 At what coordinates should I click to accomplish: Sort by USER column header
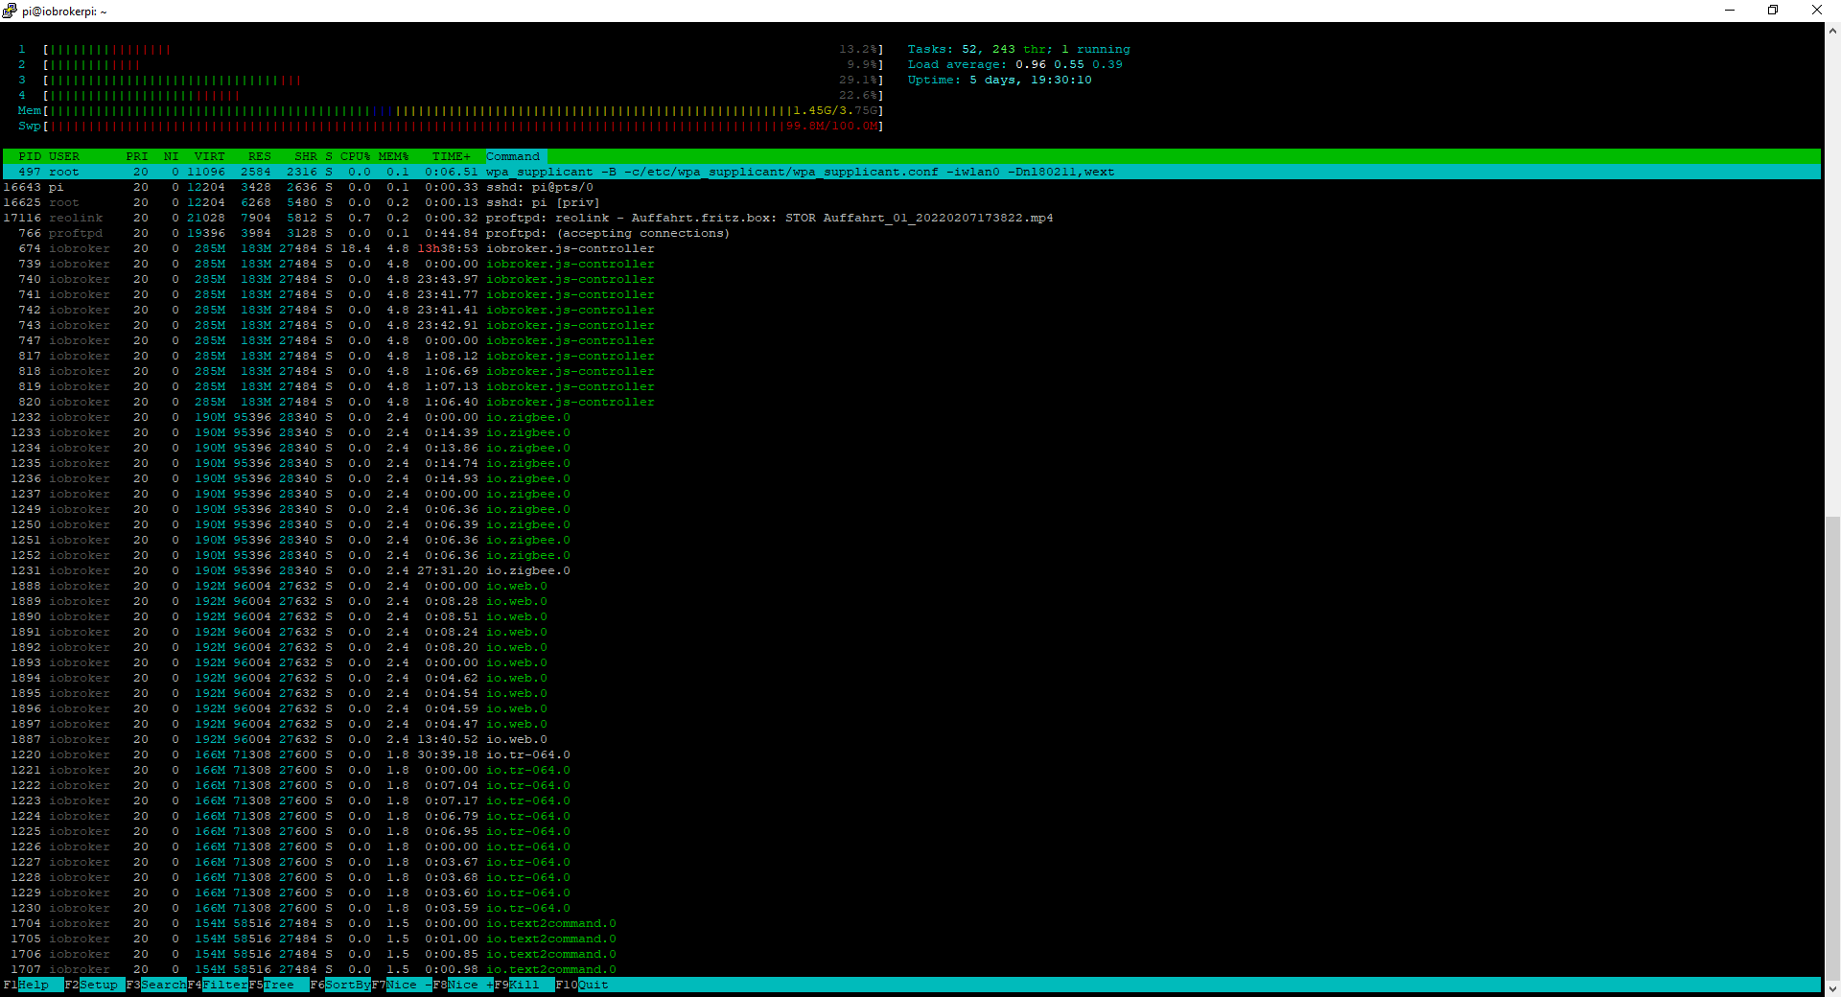64,156
